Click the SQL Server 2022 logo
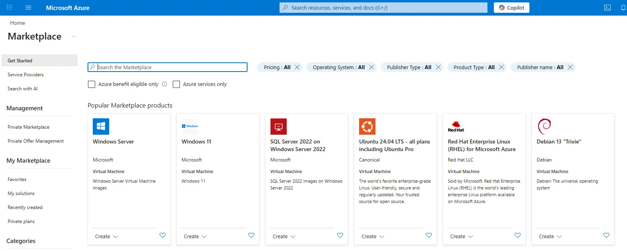 [278, 126]
